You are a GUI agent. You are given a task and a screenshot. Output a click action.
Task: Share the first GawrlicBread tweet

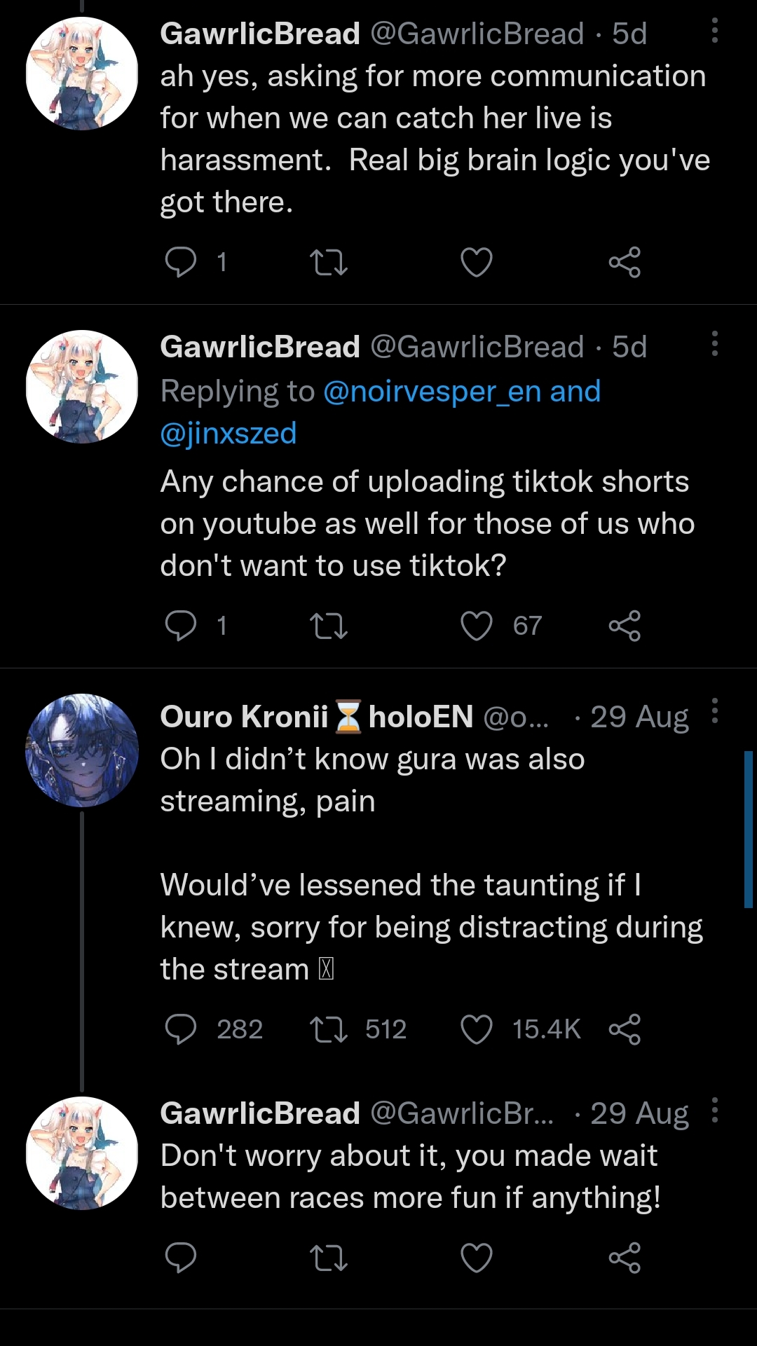625,263
